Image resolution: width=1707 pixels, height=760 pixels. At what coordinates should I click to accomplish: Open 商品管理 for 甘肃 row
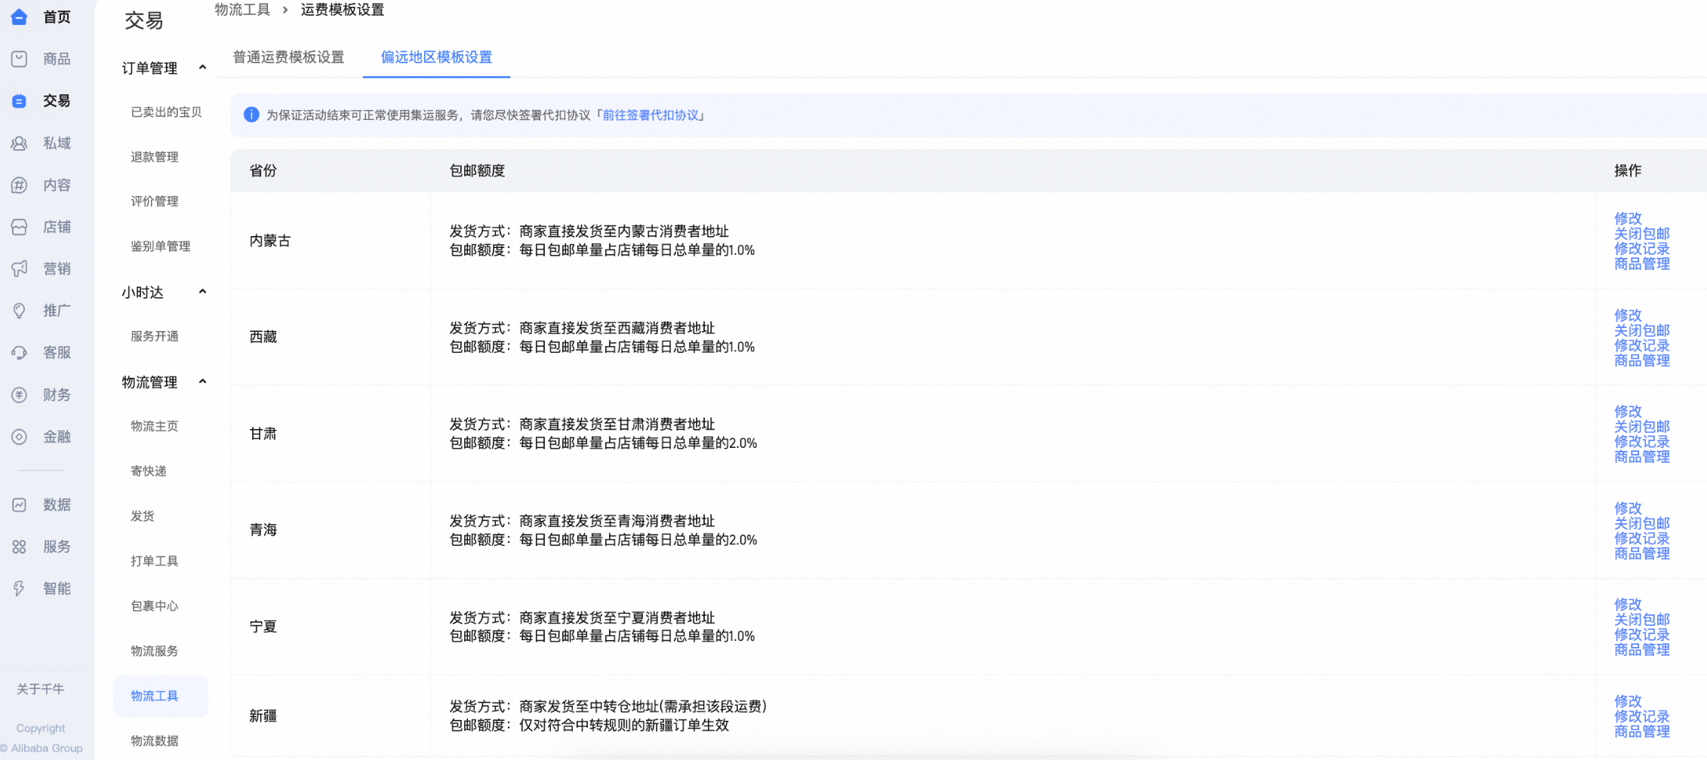1642,456
